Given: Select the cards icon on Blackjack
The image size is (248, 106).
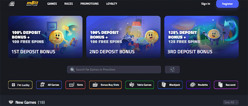Looking at the screenshot, I should point(164,85).
